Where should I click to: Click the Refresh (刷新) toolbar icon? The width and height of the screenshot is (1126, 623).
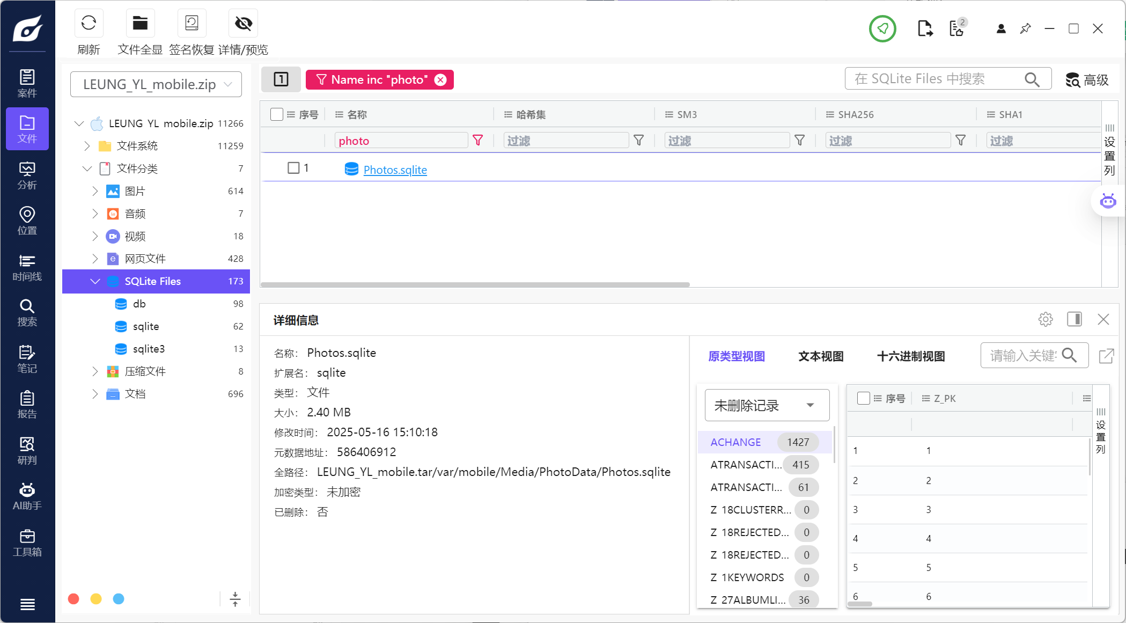point(89,23)
